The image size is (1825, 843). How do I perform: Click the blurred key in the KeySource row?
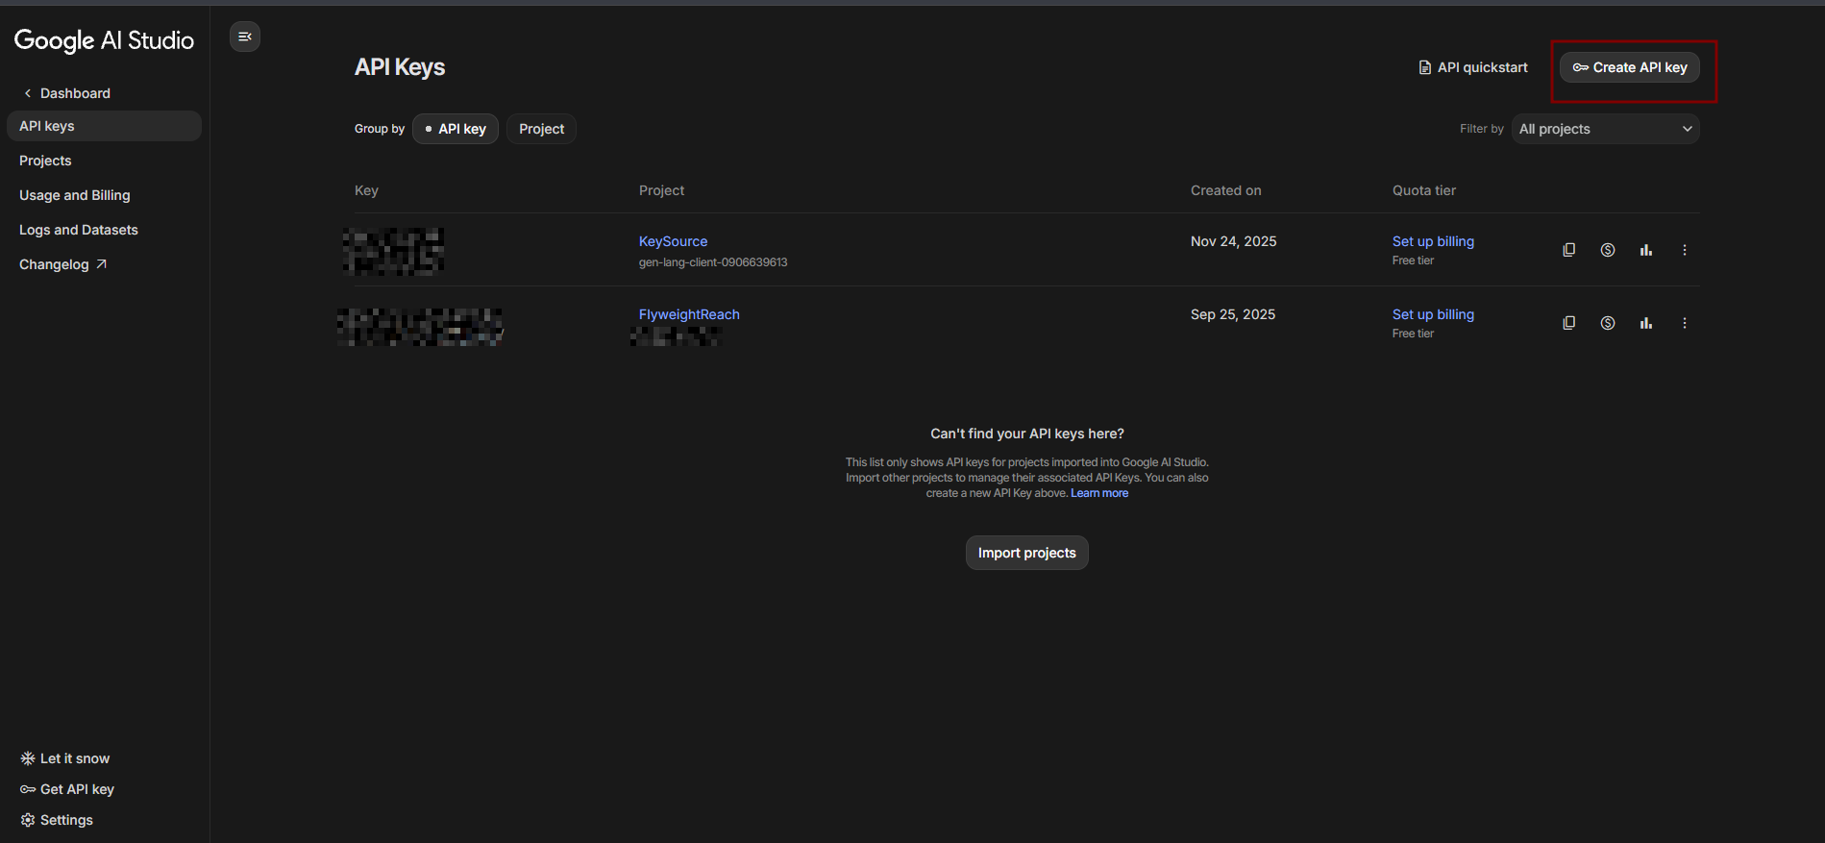[393, 251]
